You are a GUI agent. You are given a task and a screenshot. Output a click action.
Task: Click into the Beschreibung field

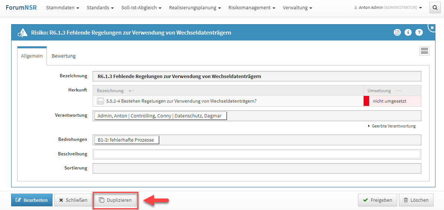(257, 154)
